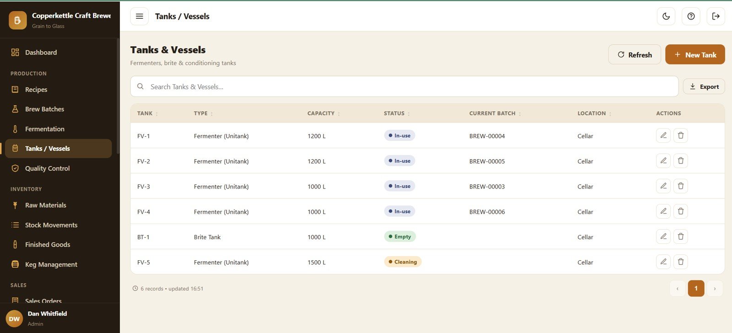Click the 1500 L capacity cell

(317, 262)
